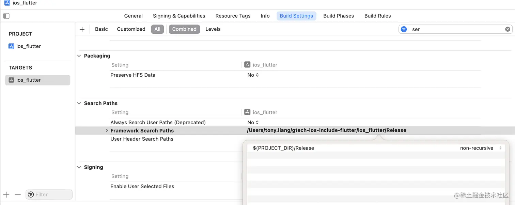Click the Customized filter button
The height and width of the screenshot is (205, 515).
(131, 29)
